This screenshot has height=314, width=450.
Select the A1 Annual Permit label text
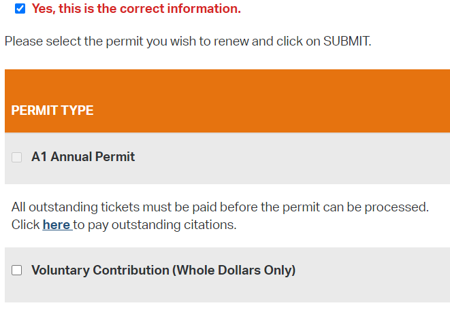tap(83, 157)
